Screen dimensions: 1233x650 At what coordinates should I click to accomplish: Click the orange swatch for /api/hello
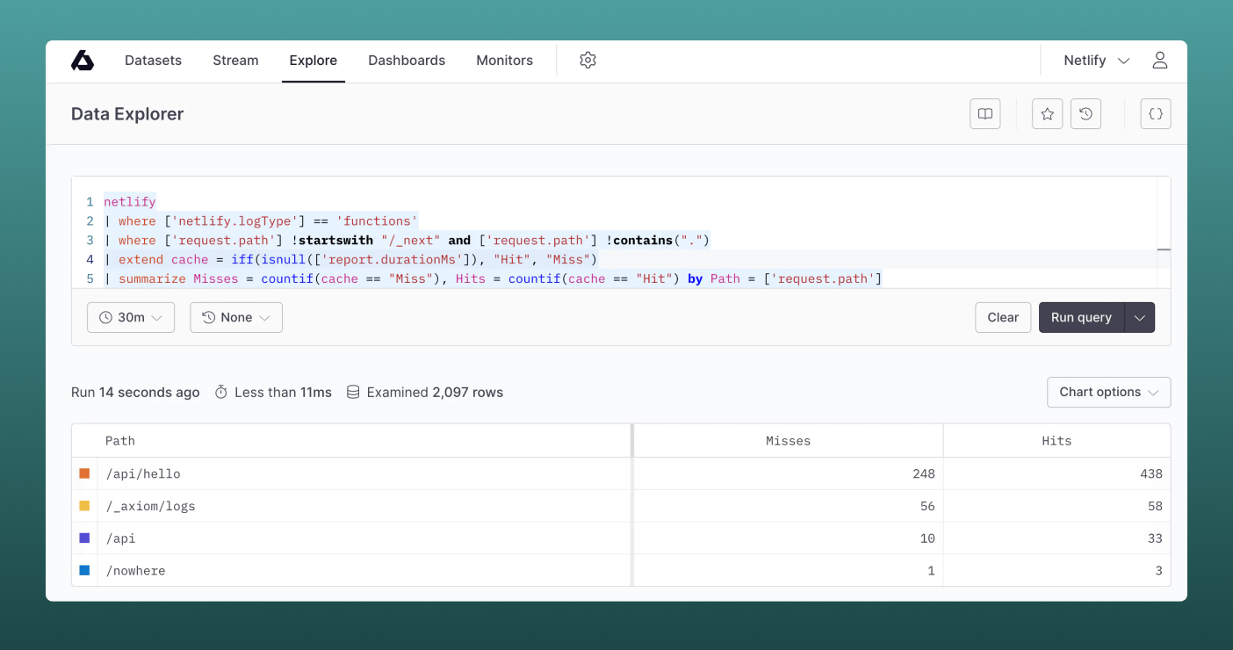(x=85, y=473)
